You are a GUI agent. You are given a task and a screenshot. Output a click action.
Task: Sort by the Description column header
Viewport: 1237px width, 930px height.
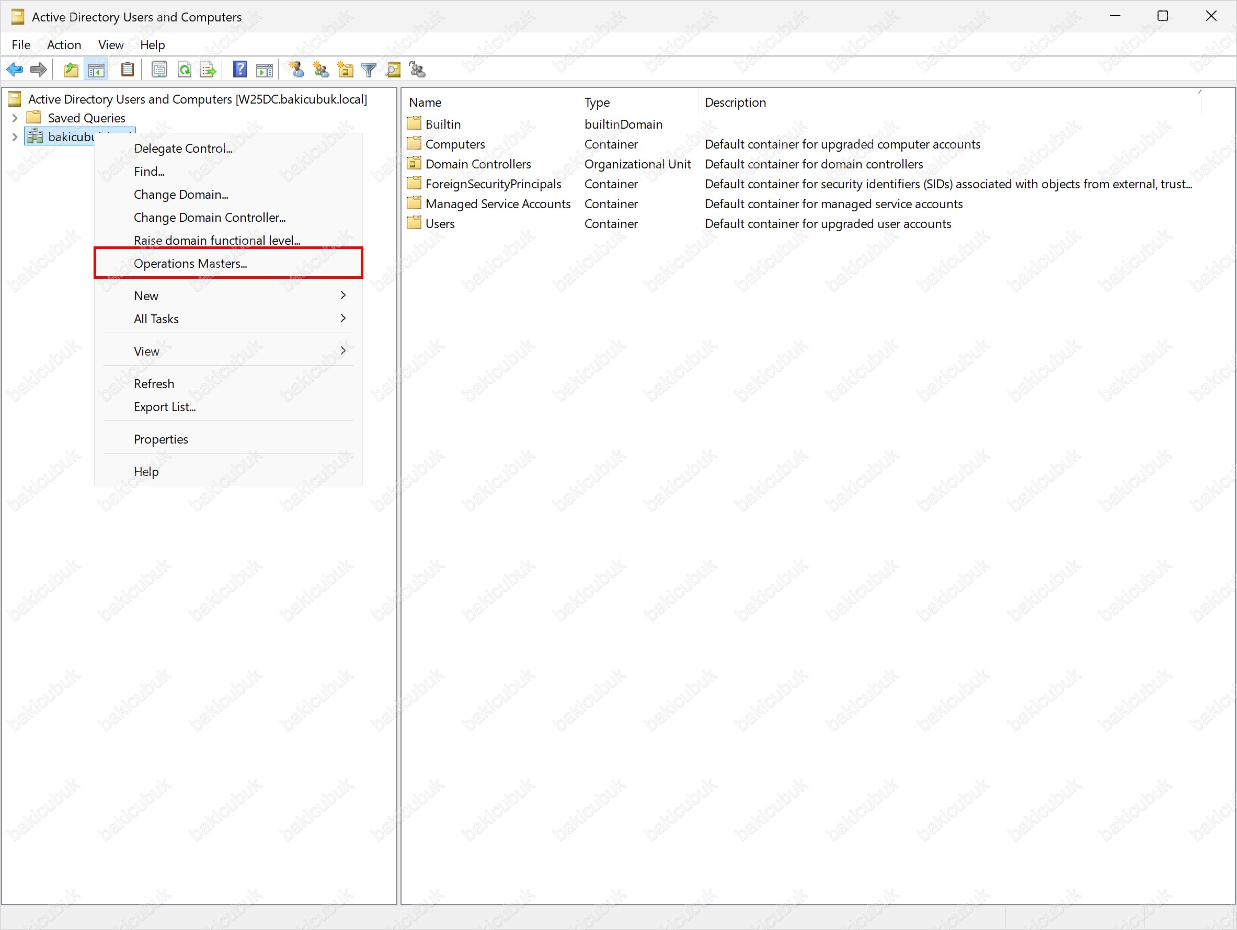point(949,103)
